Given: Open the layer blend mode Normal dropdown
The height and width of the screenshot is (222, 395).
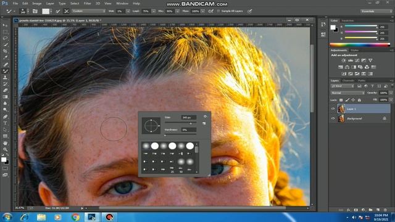Looking at the screenshot, I should pos(347,93).
